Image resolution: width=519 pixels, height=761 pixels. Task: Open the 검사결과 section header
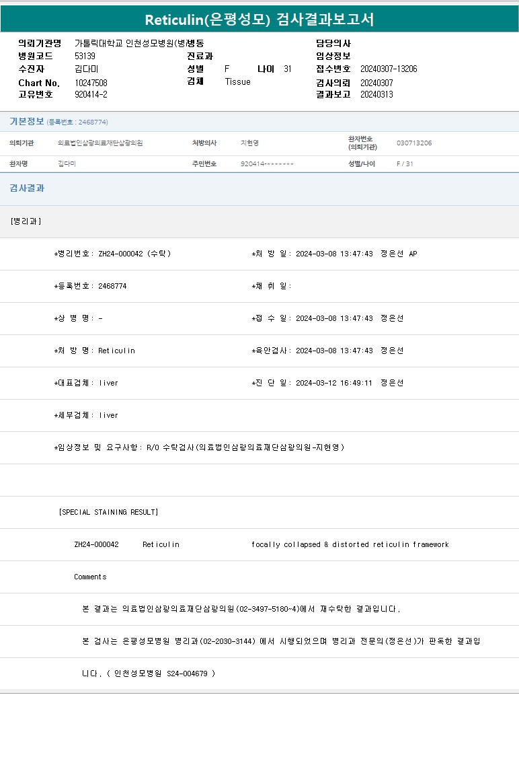[27, 188]
